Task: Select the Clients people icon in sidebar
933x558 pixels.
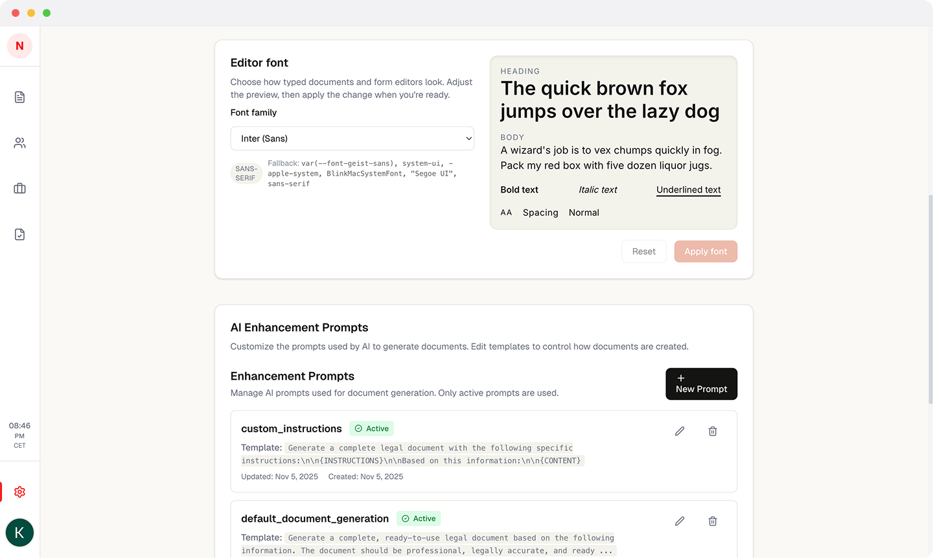Action: pyautogui.click(x=19, y=143)
